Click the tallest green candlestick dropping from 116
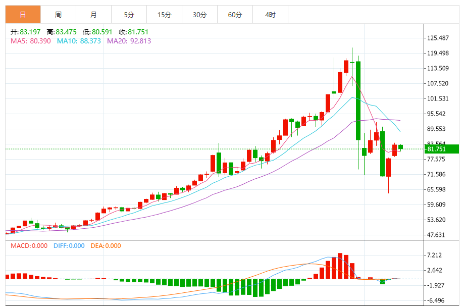 coord(358,100)
